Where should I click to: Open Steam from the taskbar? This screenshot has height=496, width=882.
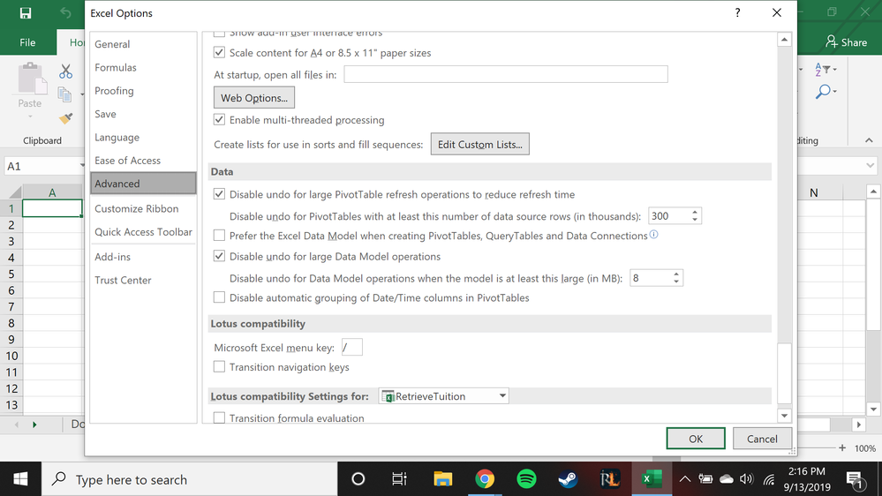(568, 479)
